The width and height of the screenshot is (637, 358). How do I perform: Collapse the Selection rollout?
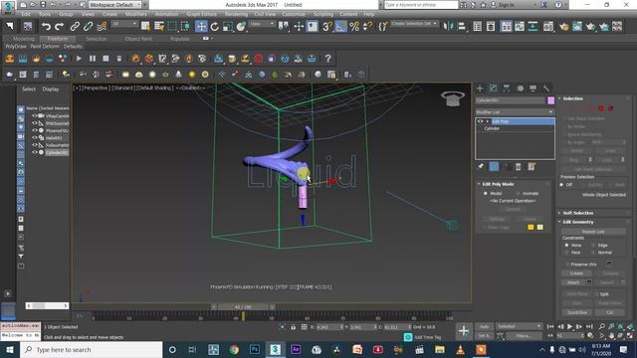(573, 98)
